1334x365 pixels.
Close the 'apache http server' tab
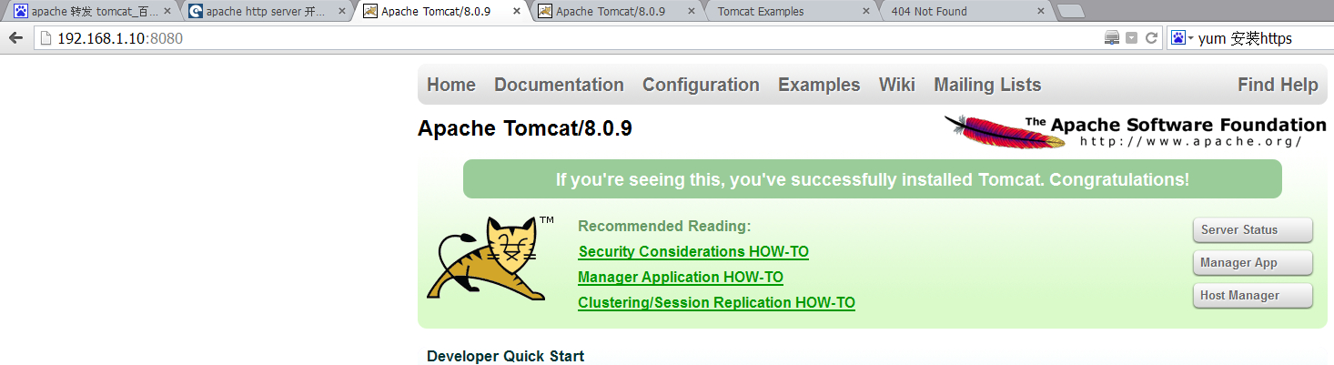pyautogui.click(x=340, y=12)
